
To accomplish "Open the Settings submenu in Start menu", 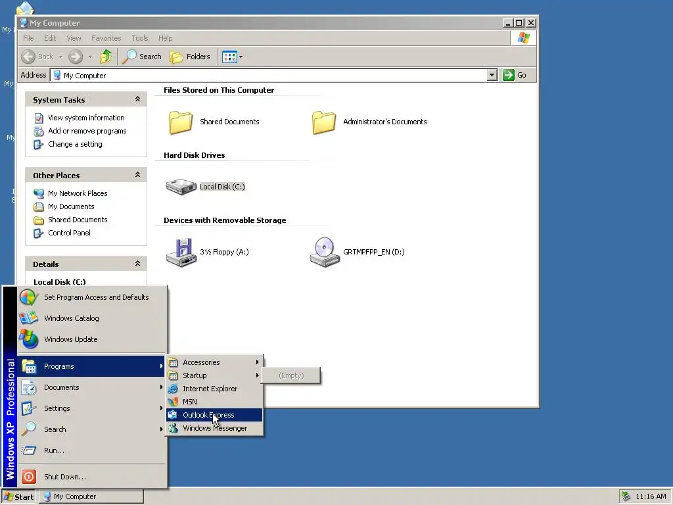I will (91, 408).
